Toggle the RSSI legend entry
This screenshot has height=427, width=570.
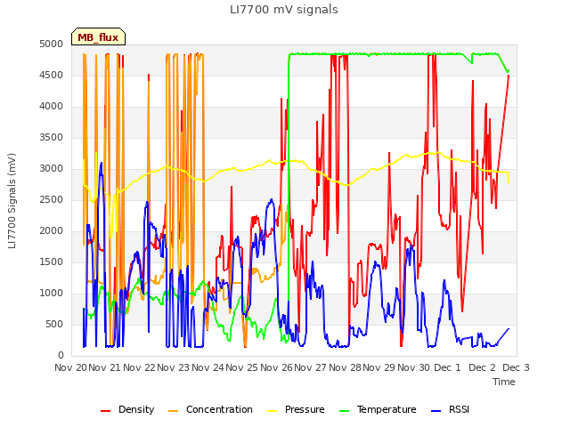[x=450, y=409]
